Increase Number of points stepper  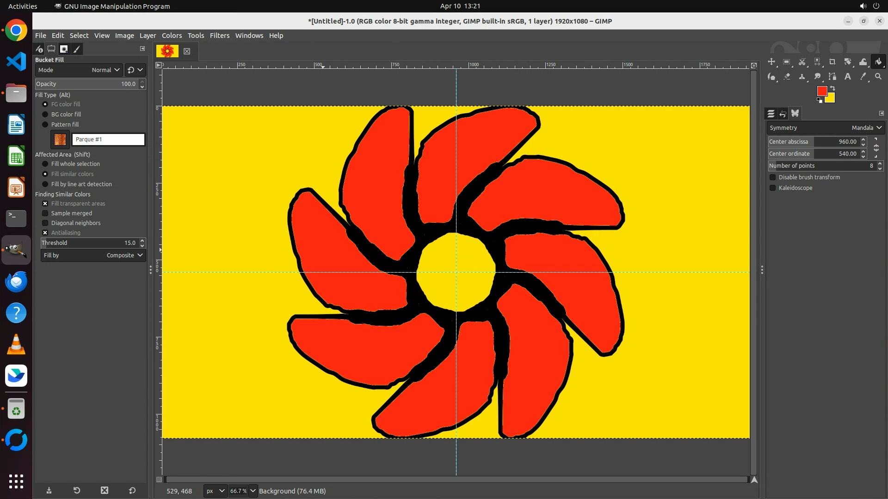[880, 164]
